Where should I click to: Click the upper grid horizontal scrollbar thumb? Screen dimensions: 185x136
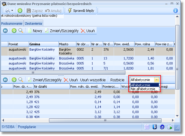pyautogui.click(x=63, y=72)
